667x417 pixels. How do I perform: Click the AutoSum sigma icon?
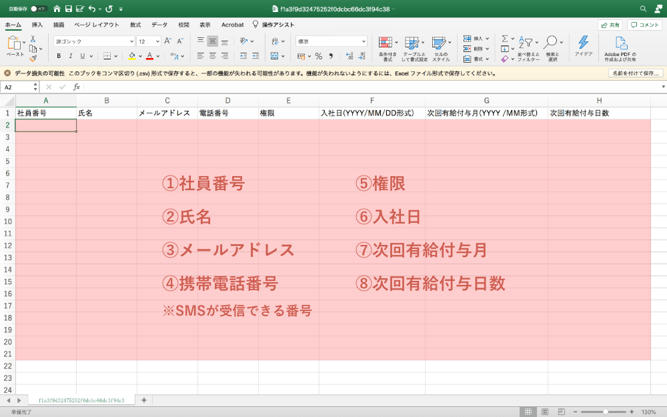tap(504, 39)
